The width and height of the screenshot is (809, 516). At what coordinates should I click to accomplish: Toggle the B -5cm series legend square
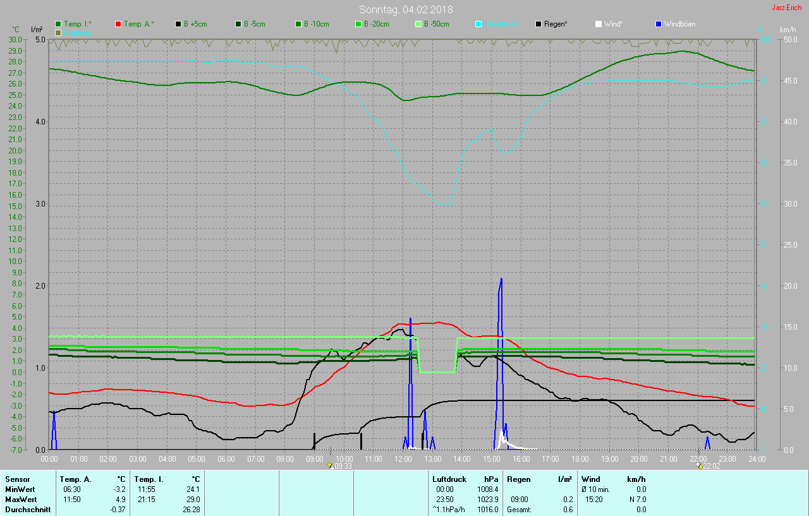pyautogui.click(x=238, y=24)
